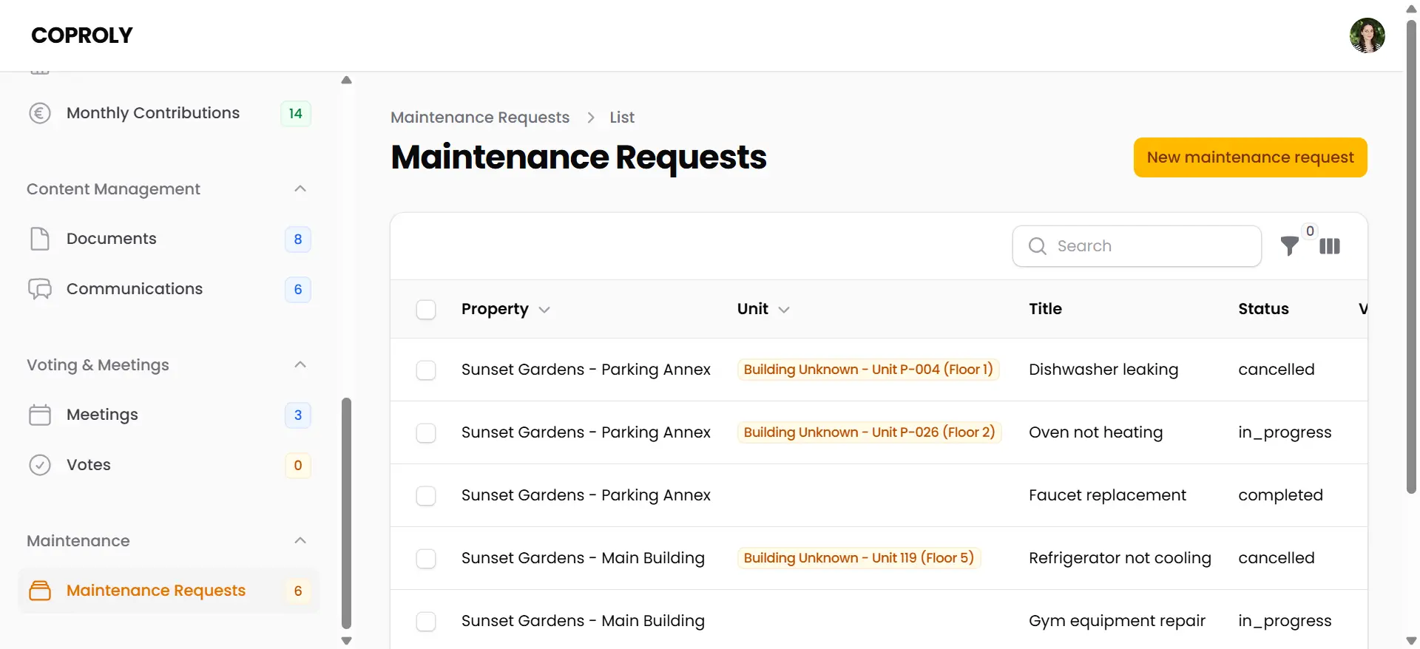Click the Votes badge showing 0
The height and width of the screenshot is (649, 1420).
point(298,466)
